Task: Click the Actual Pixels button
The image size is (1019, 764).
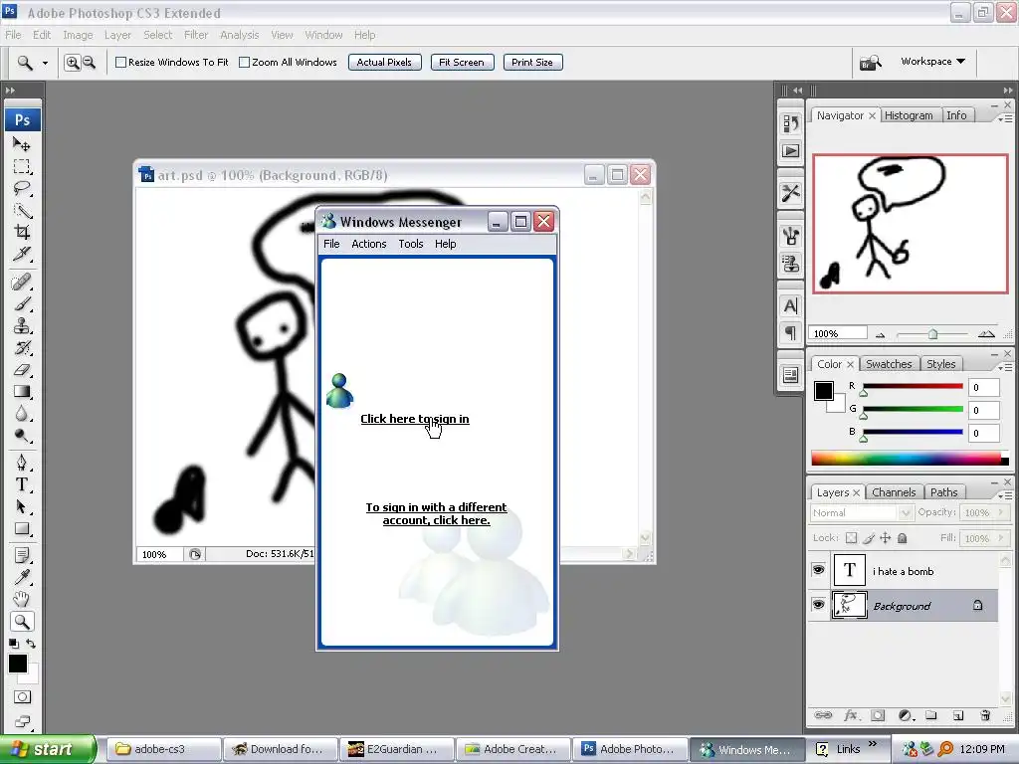Action: click(385, 63)
